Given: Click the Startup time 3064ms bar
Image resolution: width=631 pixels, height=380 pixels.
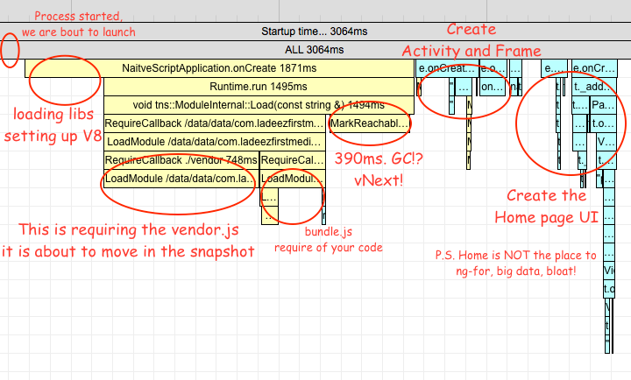Looking at the screenshot, I should [x=315, y=32].
